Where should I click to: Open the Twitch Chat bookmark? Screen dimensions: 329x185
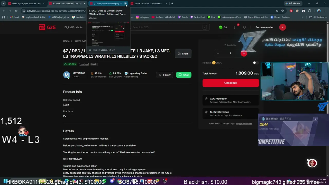[x=197, y=17]
